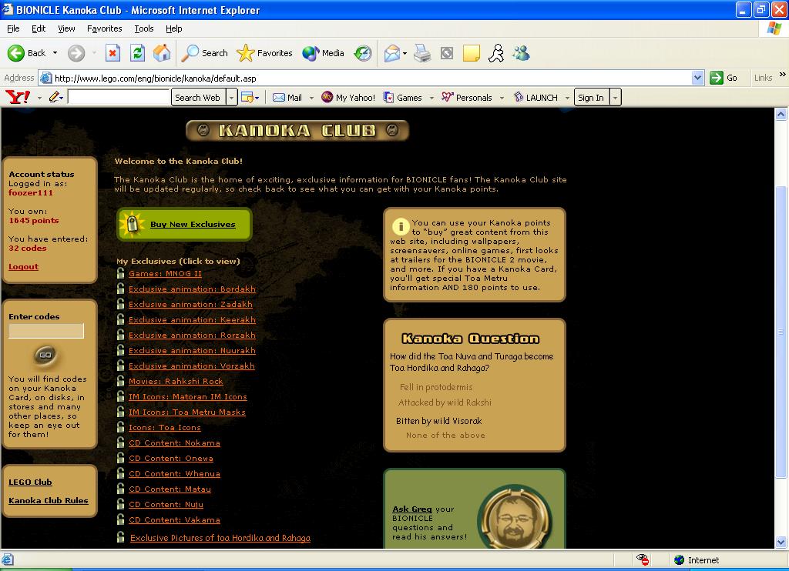Refresh the page using the Refresh icon
Viewport: 789px width, 571px height.
(x=137, y=53)
